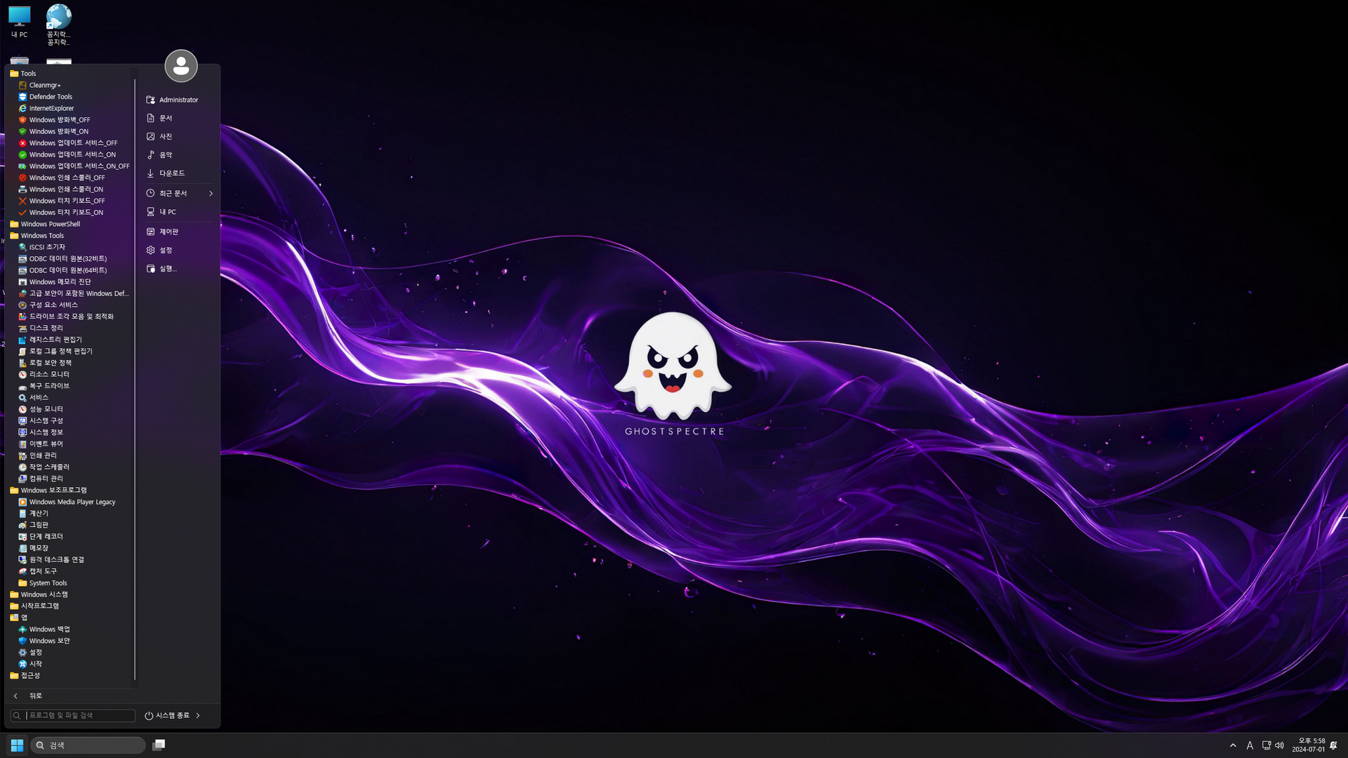Run Windows 방화벽_OFF toggle shortcut
Viewport: 1348px width, 758px height.
point(60,120)
